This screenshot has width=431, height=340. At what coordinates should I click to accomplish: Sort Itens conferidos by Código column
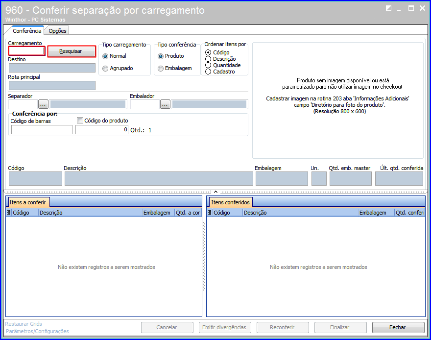coord(228,213)
